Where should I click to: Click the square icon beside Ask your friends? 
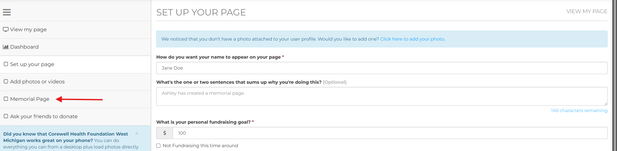click(6, 116)
